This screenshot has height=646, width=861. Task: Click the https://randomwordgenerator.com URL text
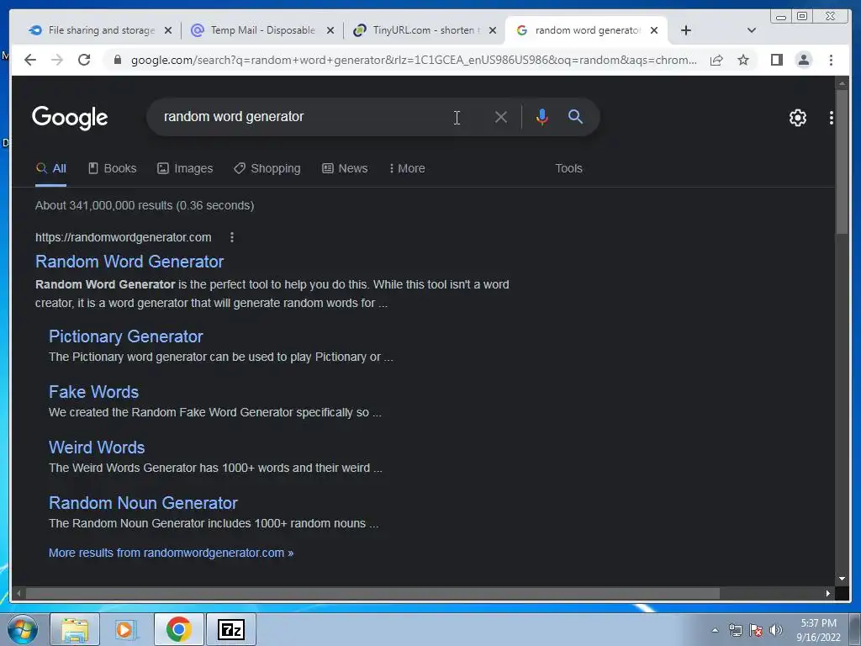click(x=123, y=237)
